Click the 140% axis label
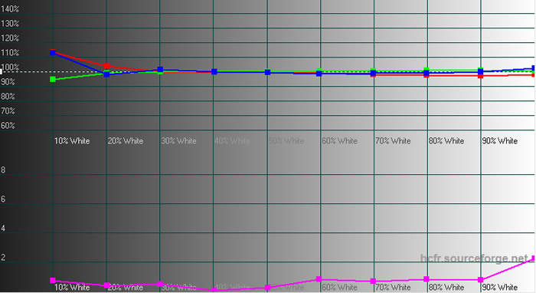The width and height of the screenshot is (536, 293). pyautogui.click(x=9, y=9)
